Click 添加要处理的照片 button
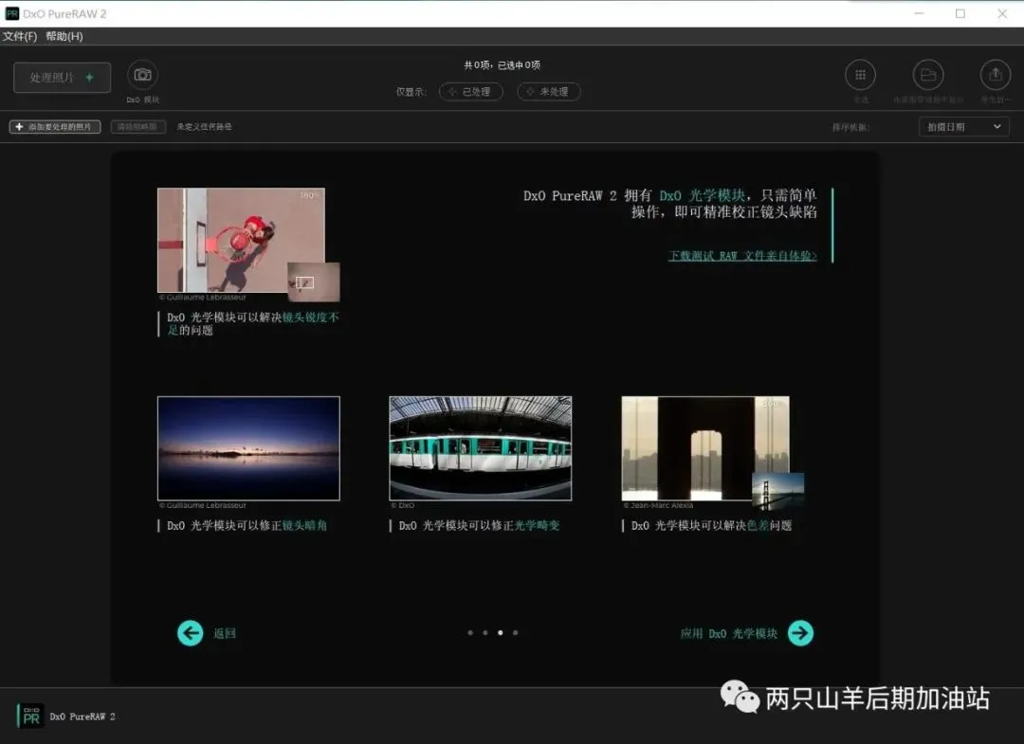Viewport: 1024px width, 744px height. click(x=55, y=127)
